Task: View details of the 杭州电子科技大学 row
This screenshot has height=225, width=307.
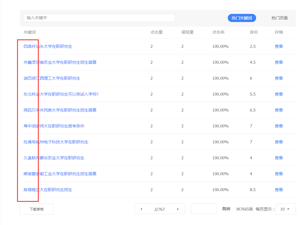Action: pyautogui.click(x=279, y=142)
